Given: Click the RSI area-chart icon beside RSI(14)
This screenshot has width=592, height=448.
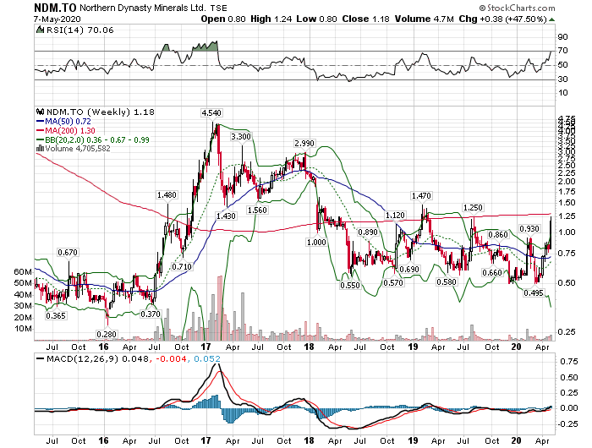Looking at the screenshot, I should pos(40,30).
